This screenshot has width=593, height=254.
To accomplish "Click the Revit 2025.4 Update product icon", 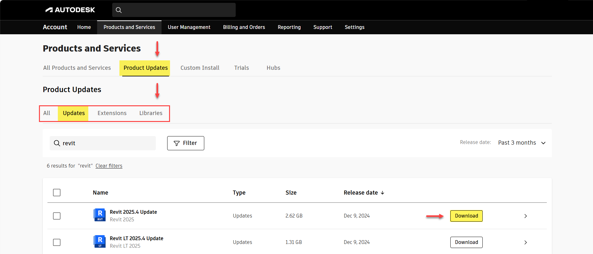I will (99, 215).
